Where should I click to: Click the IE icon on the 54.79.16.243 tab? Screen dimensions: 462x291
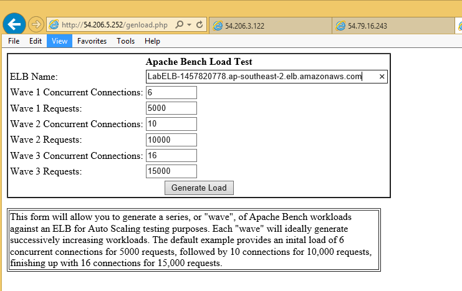[x=340, y=26]
